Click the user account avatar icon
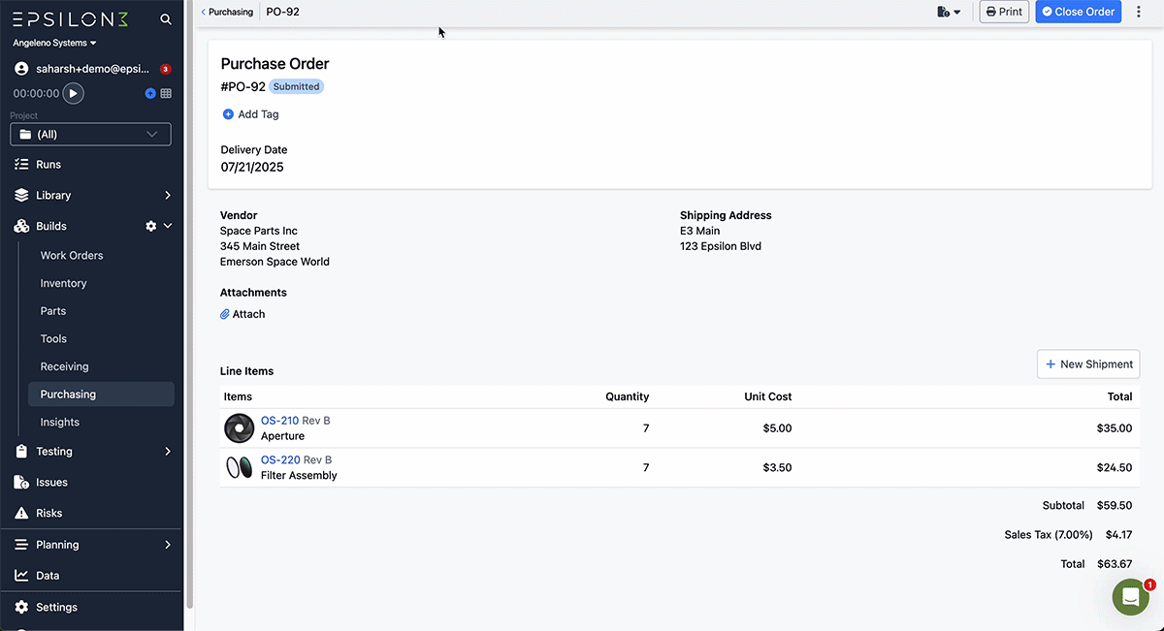 point(21,69)
